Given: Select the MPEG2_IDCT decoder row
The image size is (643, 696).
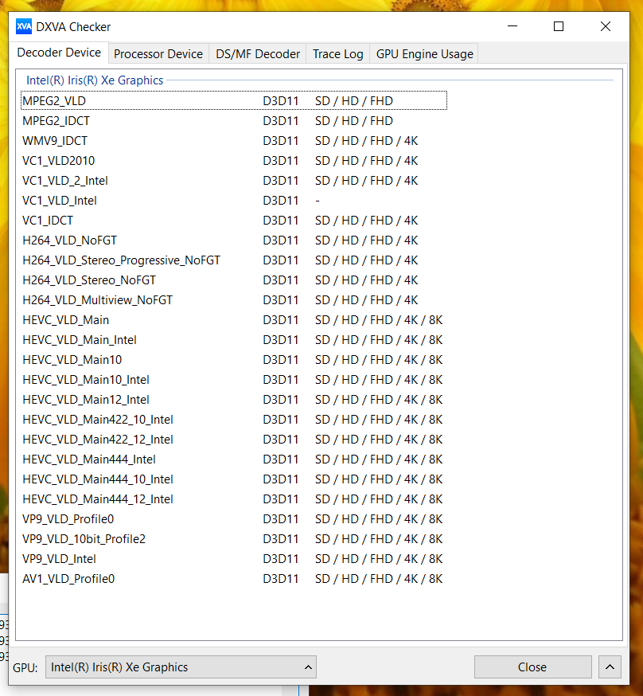Looking at the screenshot, I should pyautogui.click(x=234, y=121).
